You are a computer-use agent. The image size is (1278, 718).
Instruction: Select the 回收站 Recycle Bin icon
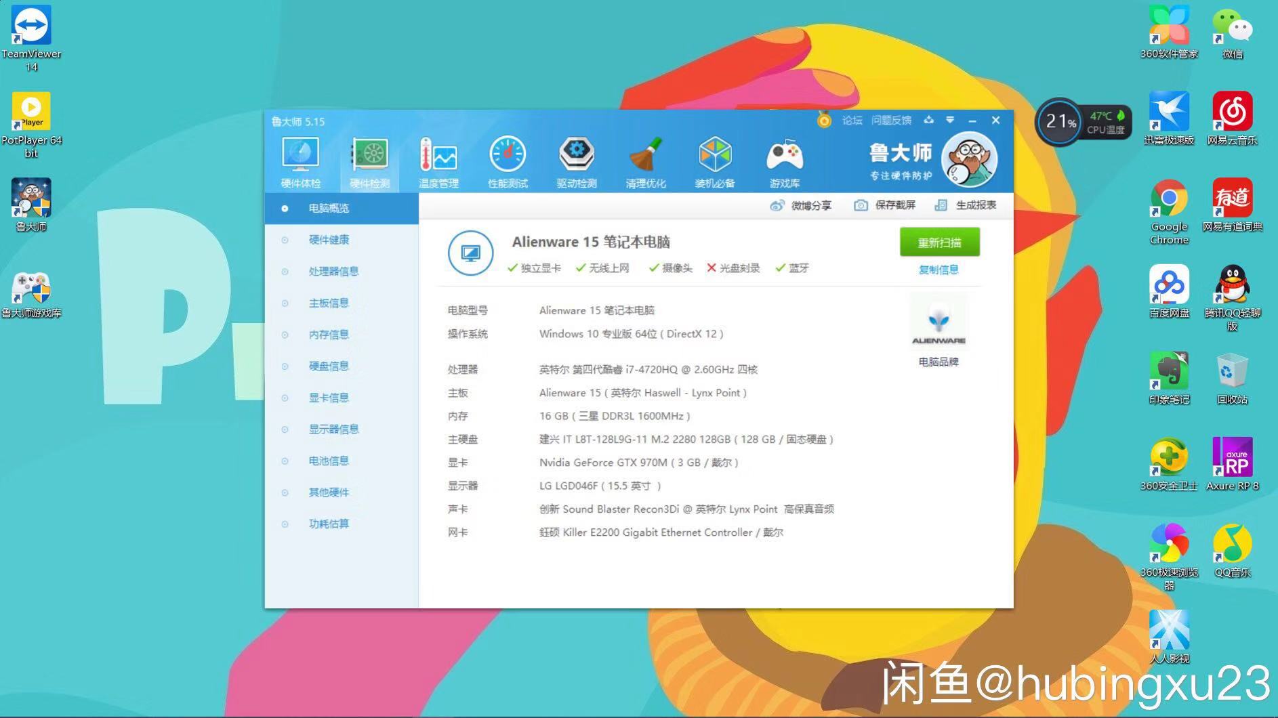(1233, 378)
